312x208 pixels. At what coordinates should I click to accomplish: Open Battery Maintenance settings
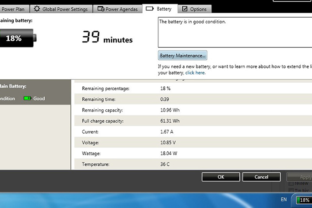tap(182, 56)
